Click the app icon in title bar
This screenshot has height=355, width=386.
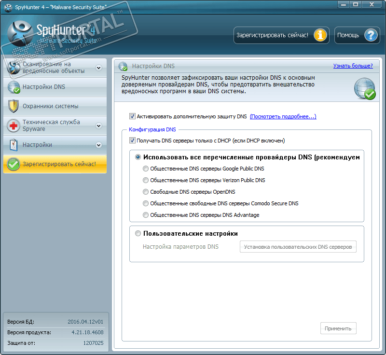click(x=8, y=7)
